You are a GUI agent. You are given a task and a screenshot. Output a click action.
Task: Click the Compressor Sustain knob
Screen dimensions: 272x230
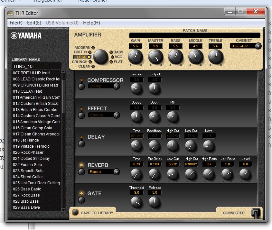[x=136, y=88]
